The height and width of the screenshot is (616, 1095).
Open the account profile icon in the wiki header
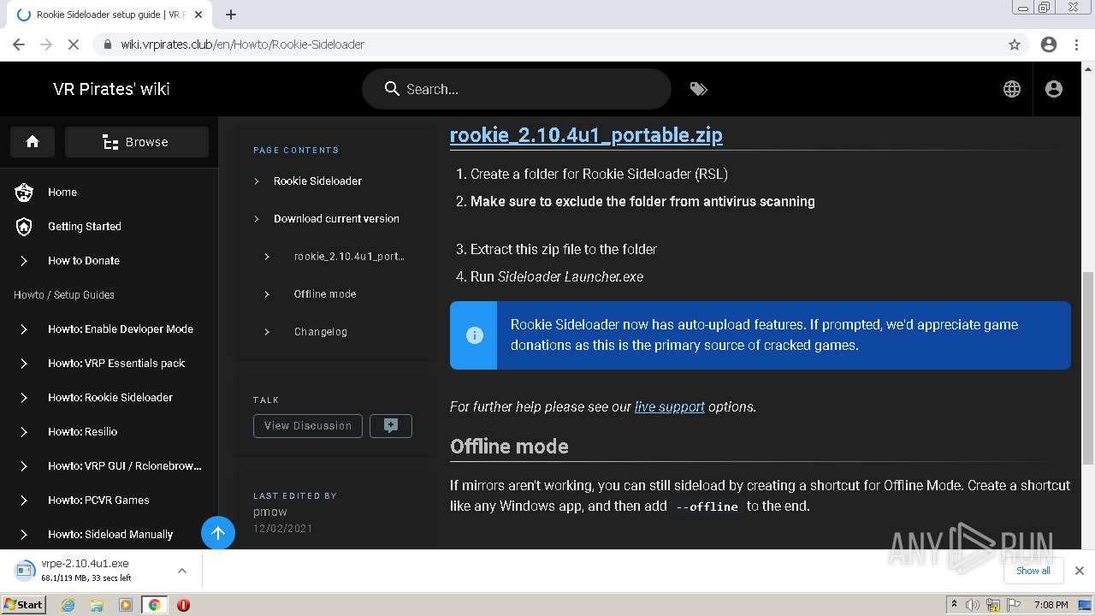click(1054, 89)
